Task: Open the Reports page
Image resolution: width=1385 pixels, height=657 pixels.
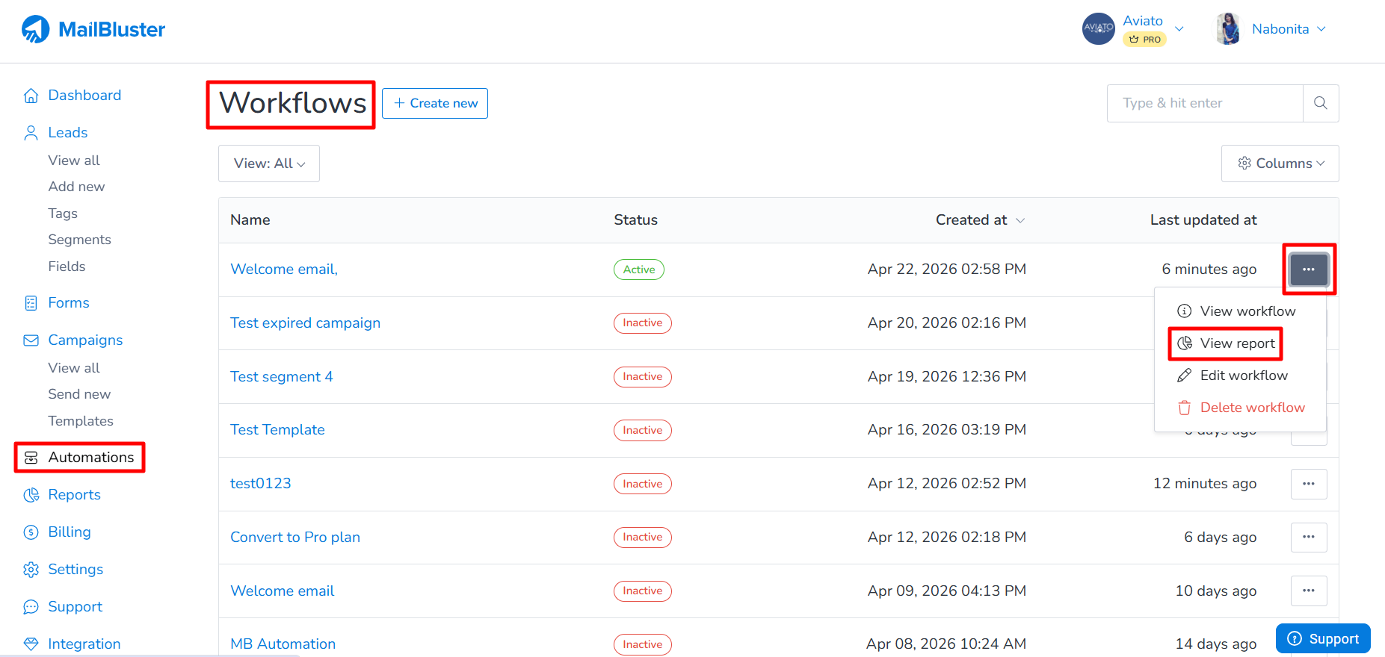Action: (74, 494)
